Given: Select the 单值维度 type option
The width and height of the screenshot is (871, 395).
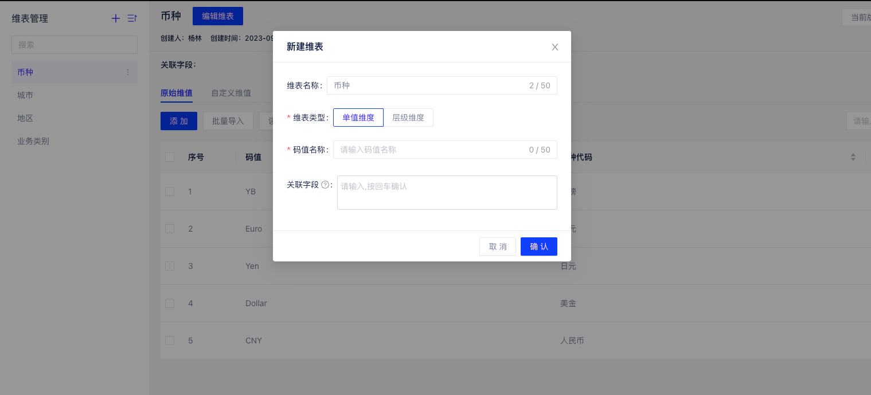Looking at the screenshot, I should [x=358, y=118].
